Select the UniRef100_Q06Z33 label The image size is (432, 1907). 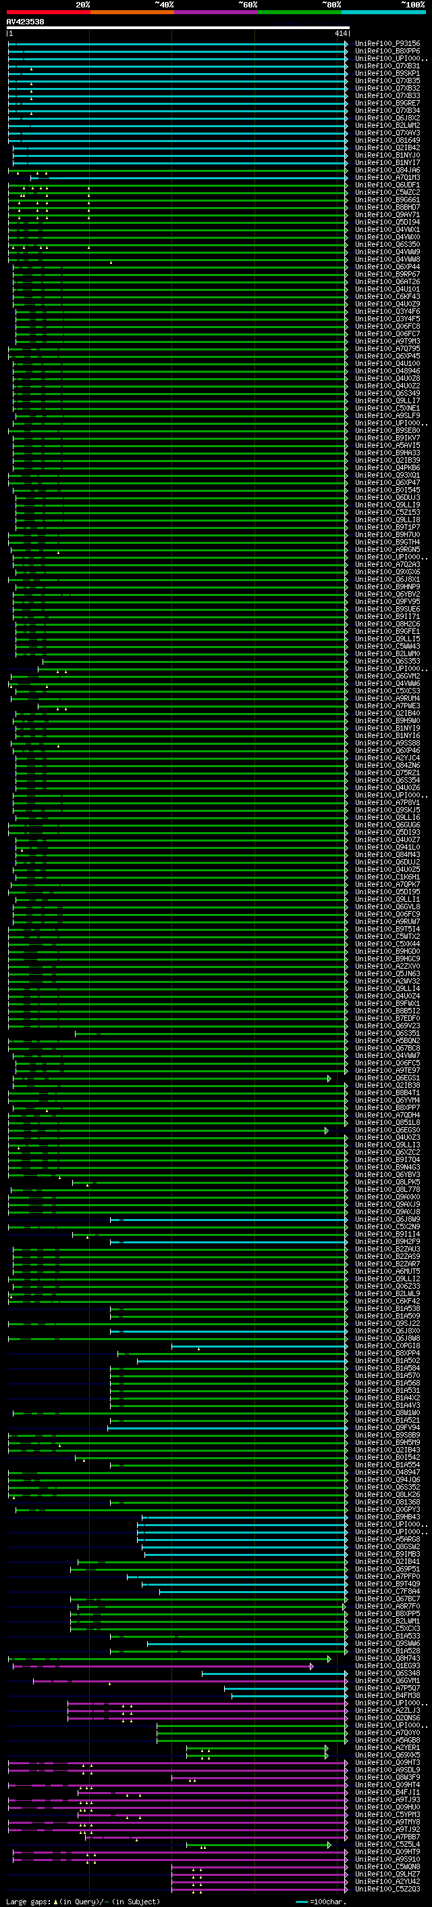pyautogui.click(x=387, y=1287)
